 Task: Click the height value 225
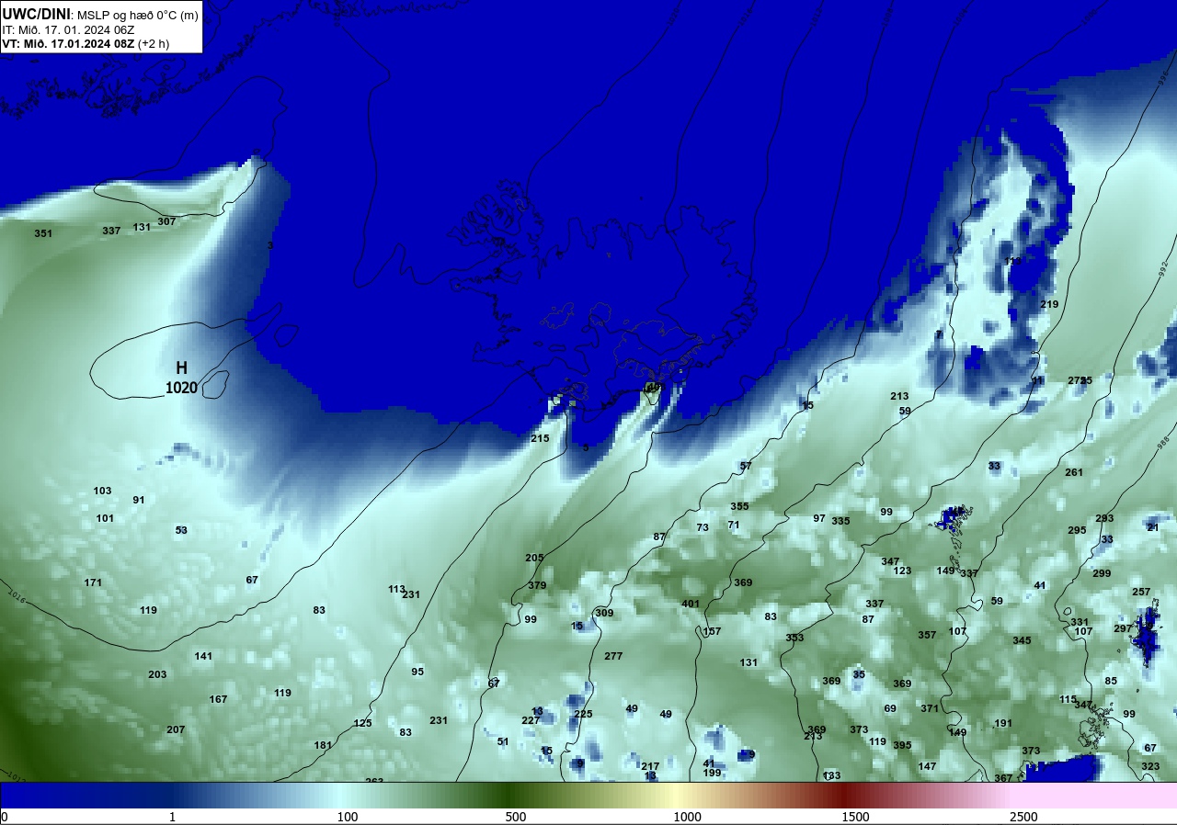[x=584, y=714]
